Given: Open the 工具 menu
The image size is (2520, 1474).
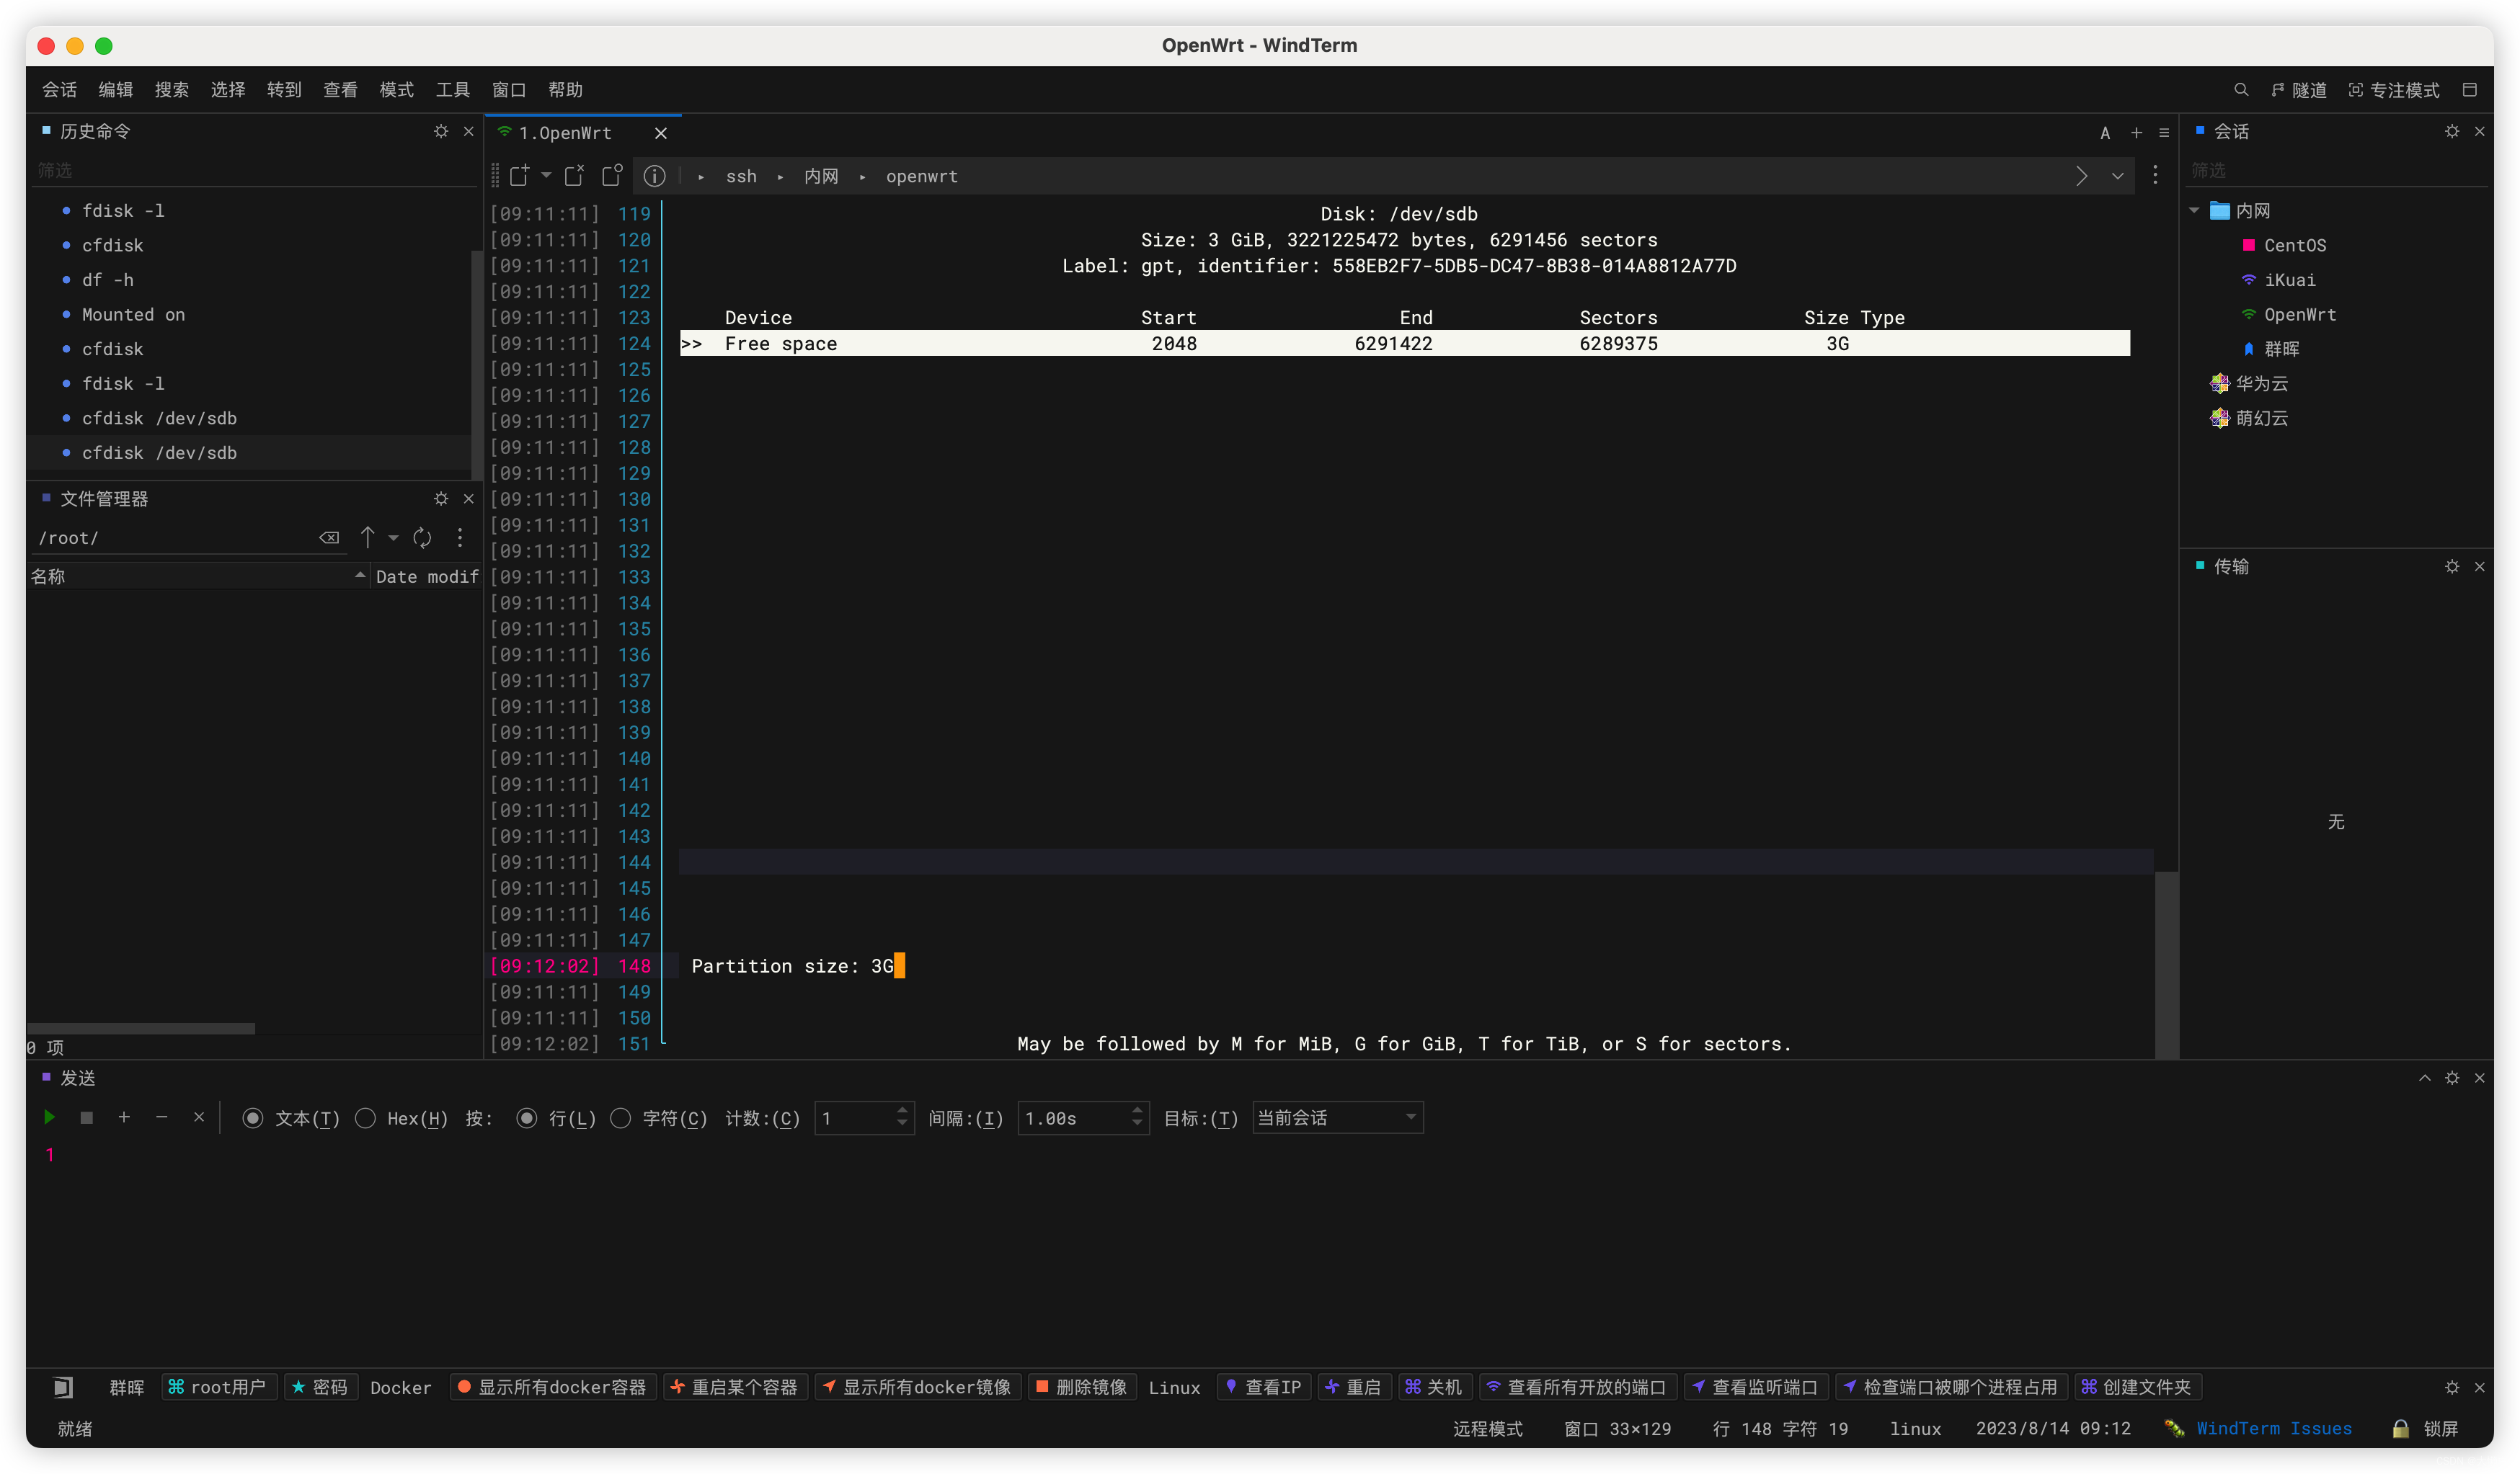Looking at the screenshot, I should (452, 90).
